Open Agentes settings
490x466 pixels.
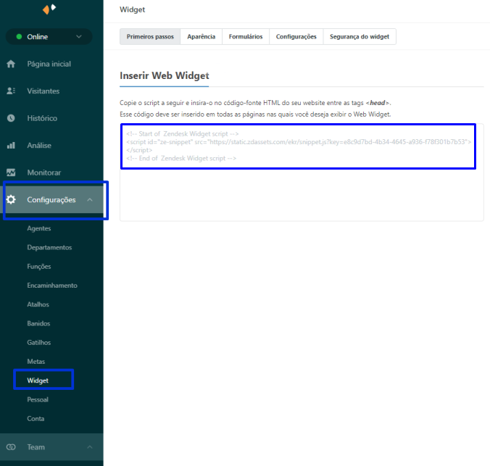click(39, 228)
